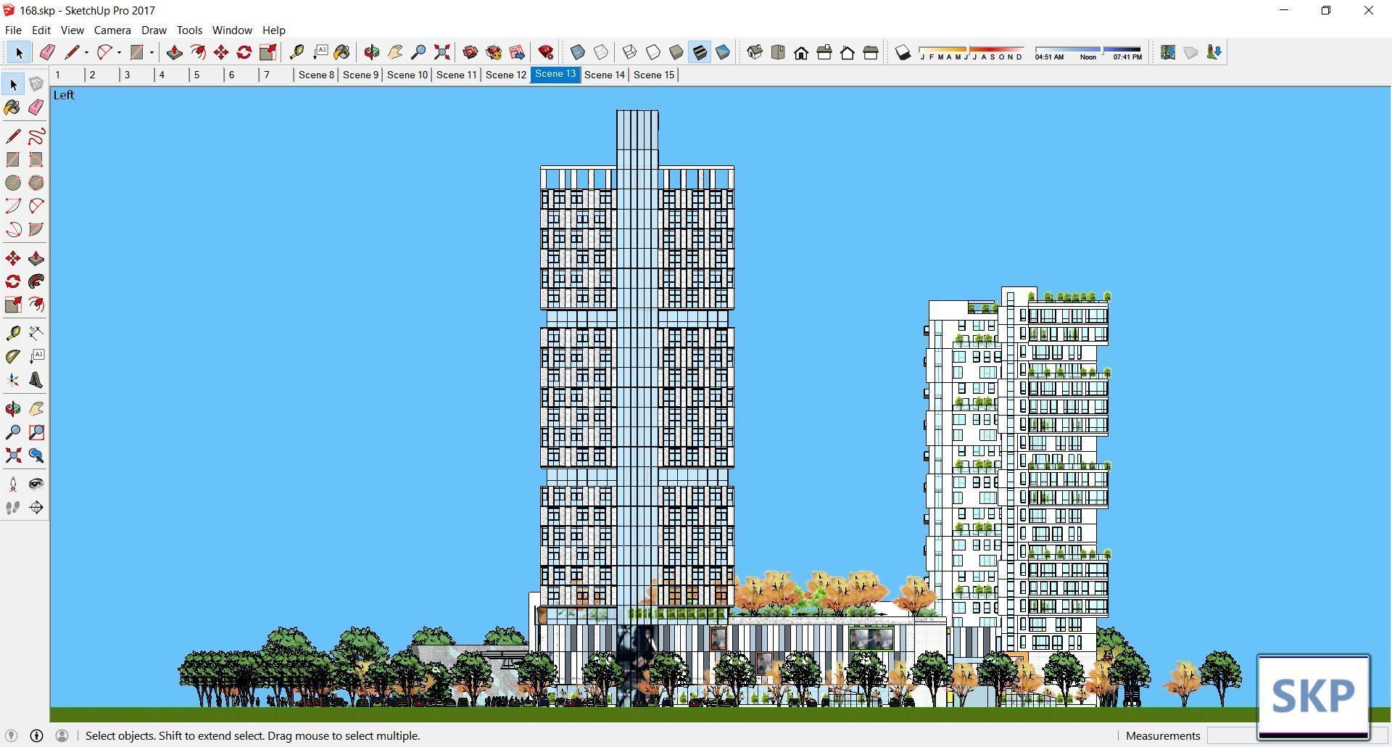Select the Push/Pull tool in top toolbar
Viewport: 1392px width, 747px height.
[175, 52]
